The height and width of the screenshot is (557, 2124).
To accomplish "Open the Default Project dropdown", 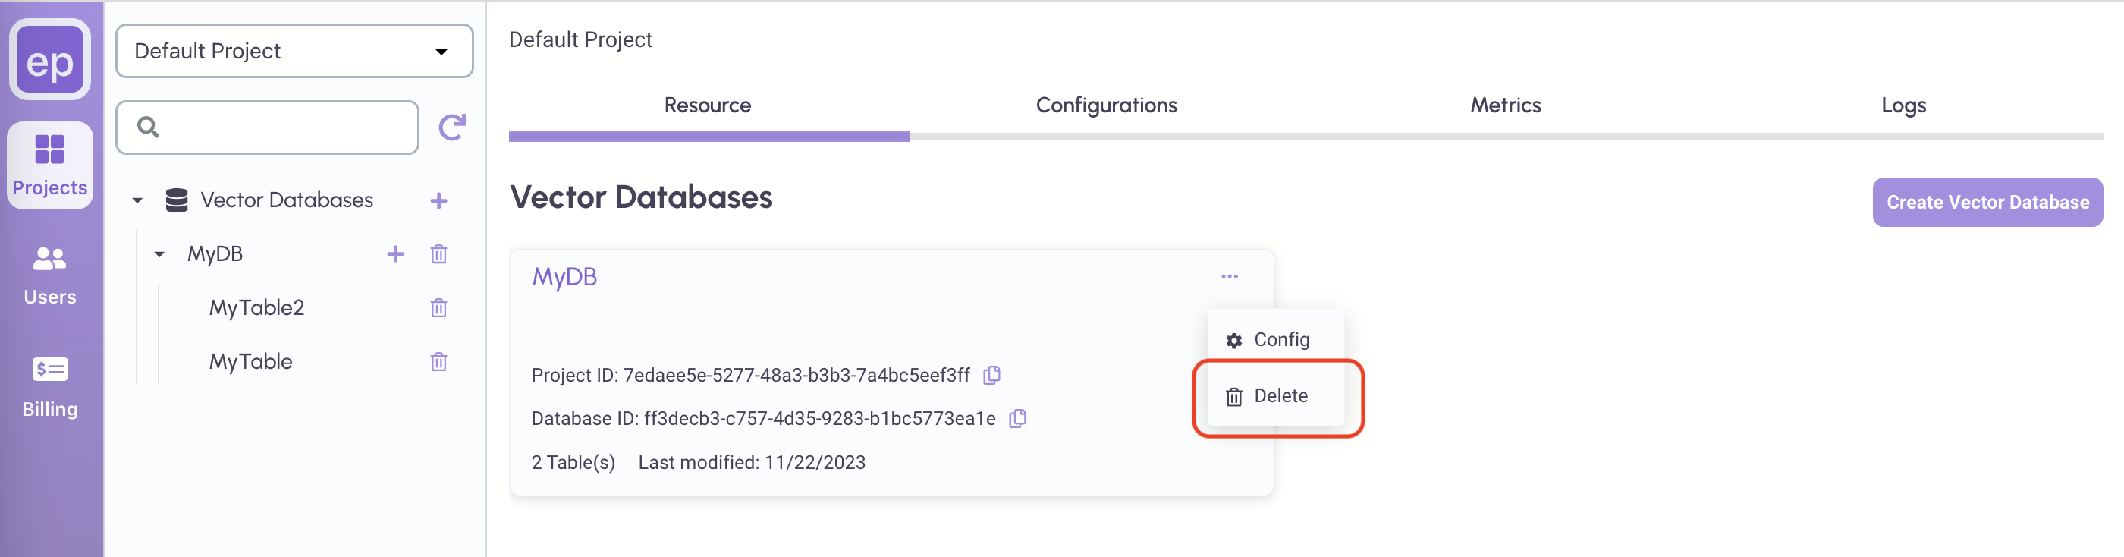I will [x=294, y=51].
